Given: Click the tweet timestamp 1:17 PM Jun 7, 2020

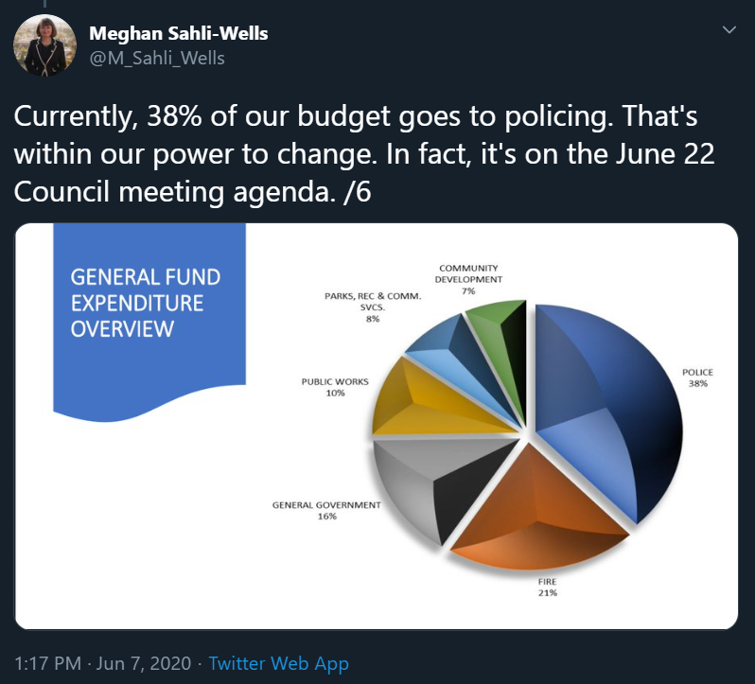Looking at the screenshot, I should click(x=102, y=663).
